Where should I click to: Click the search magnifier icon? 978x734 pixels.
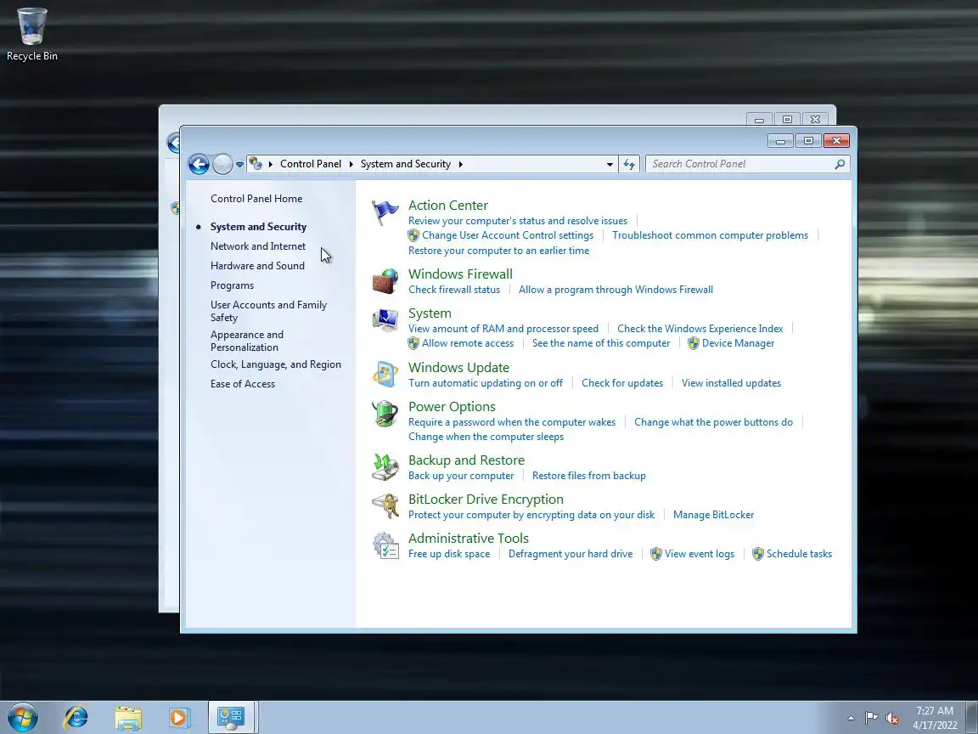(840, 164)
